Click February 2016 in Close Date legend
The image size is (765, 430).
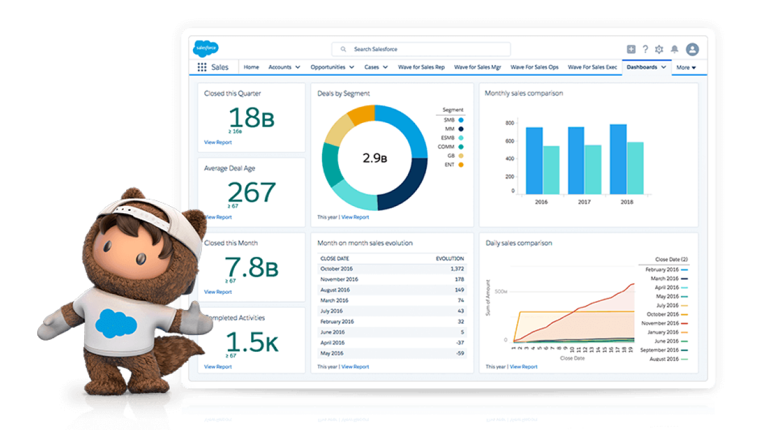tap(666, 269)
